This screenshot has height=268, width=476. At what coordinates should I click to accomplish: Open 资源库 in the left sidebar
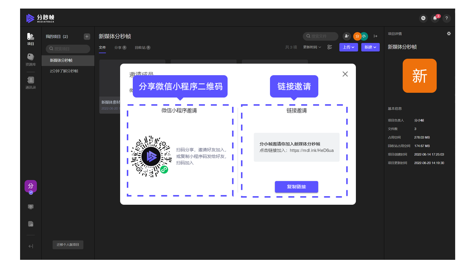[30, 60]
